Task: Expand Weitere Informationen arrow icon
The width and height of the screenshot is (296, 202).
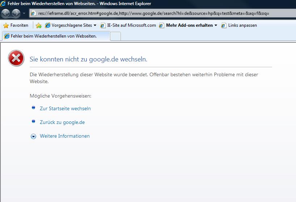Action: tap(33, 136)
